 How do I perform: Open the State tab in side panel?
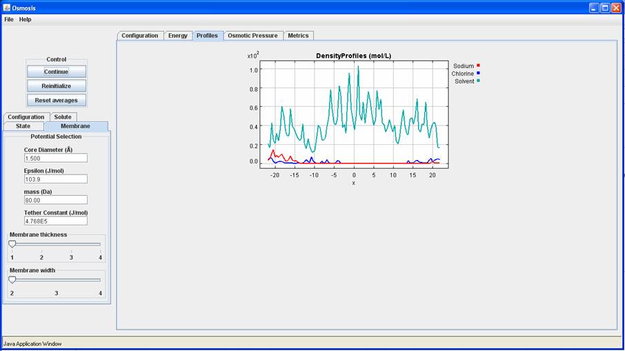click(x=23, y=126)
